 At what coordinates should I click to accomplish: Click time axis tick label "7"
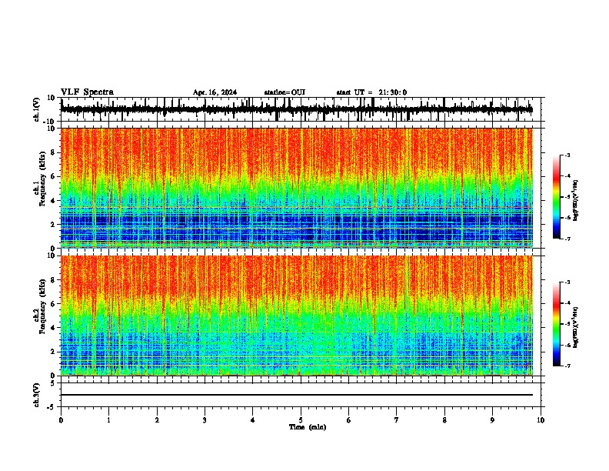397,420
